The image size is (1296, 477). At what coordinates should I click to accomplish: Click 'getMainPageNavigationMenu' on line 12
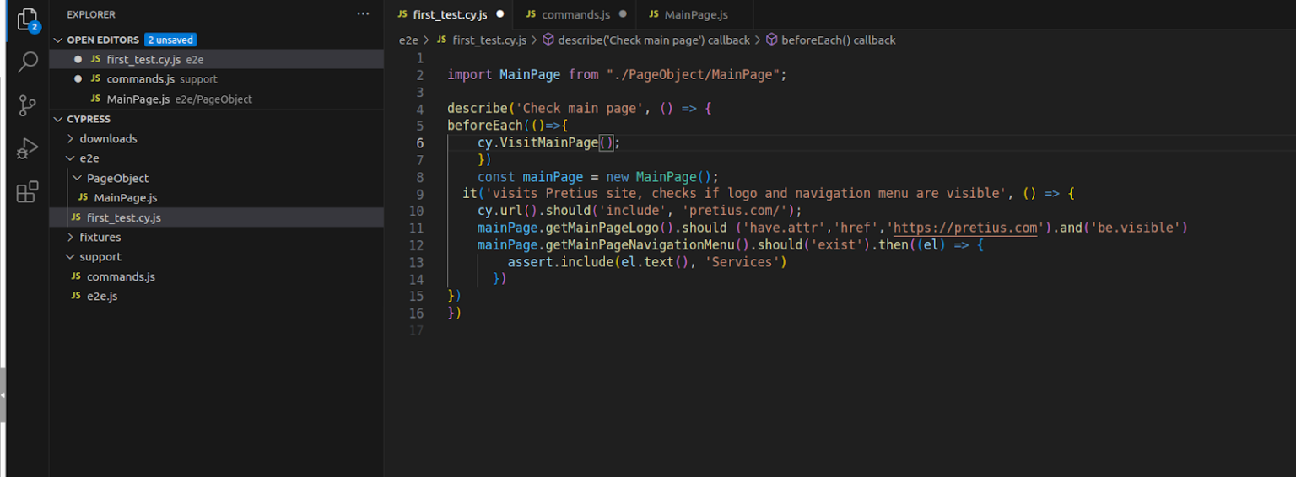coord(640,244)
